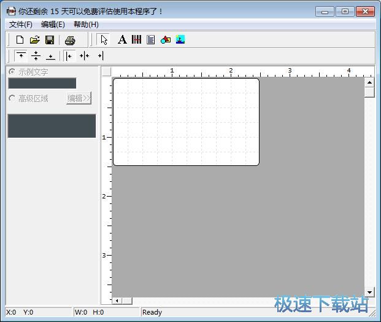Open the 文件(F) menu
This screenshot has height=322, width=381.
[x=21, y=25]
